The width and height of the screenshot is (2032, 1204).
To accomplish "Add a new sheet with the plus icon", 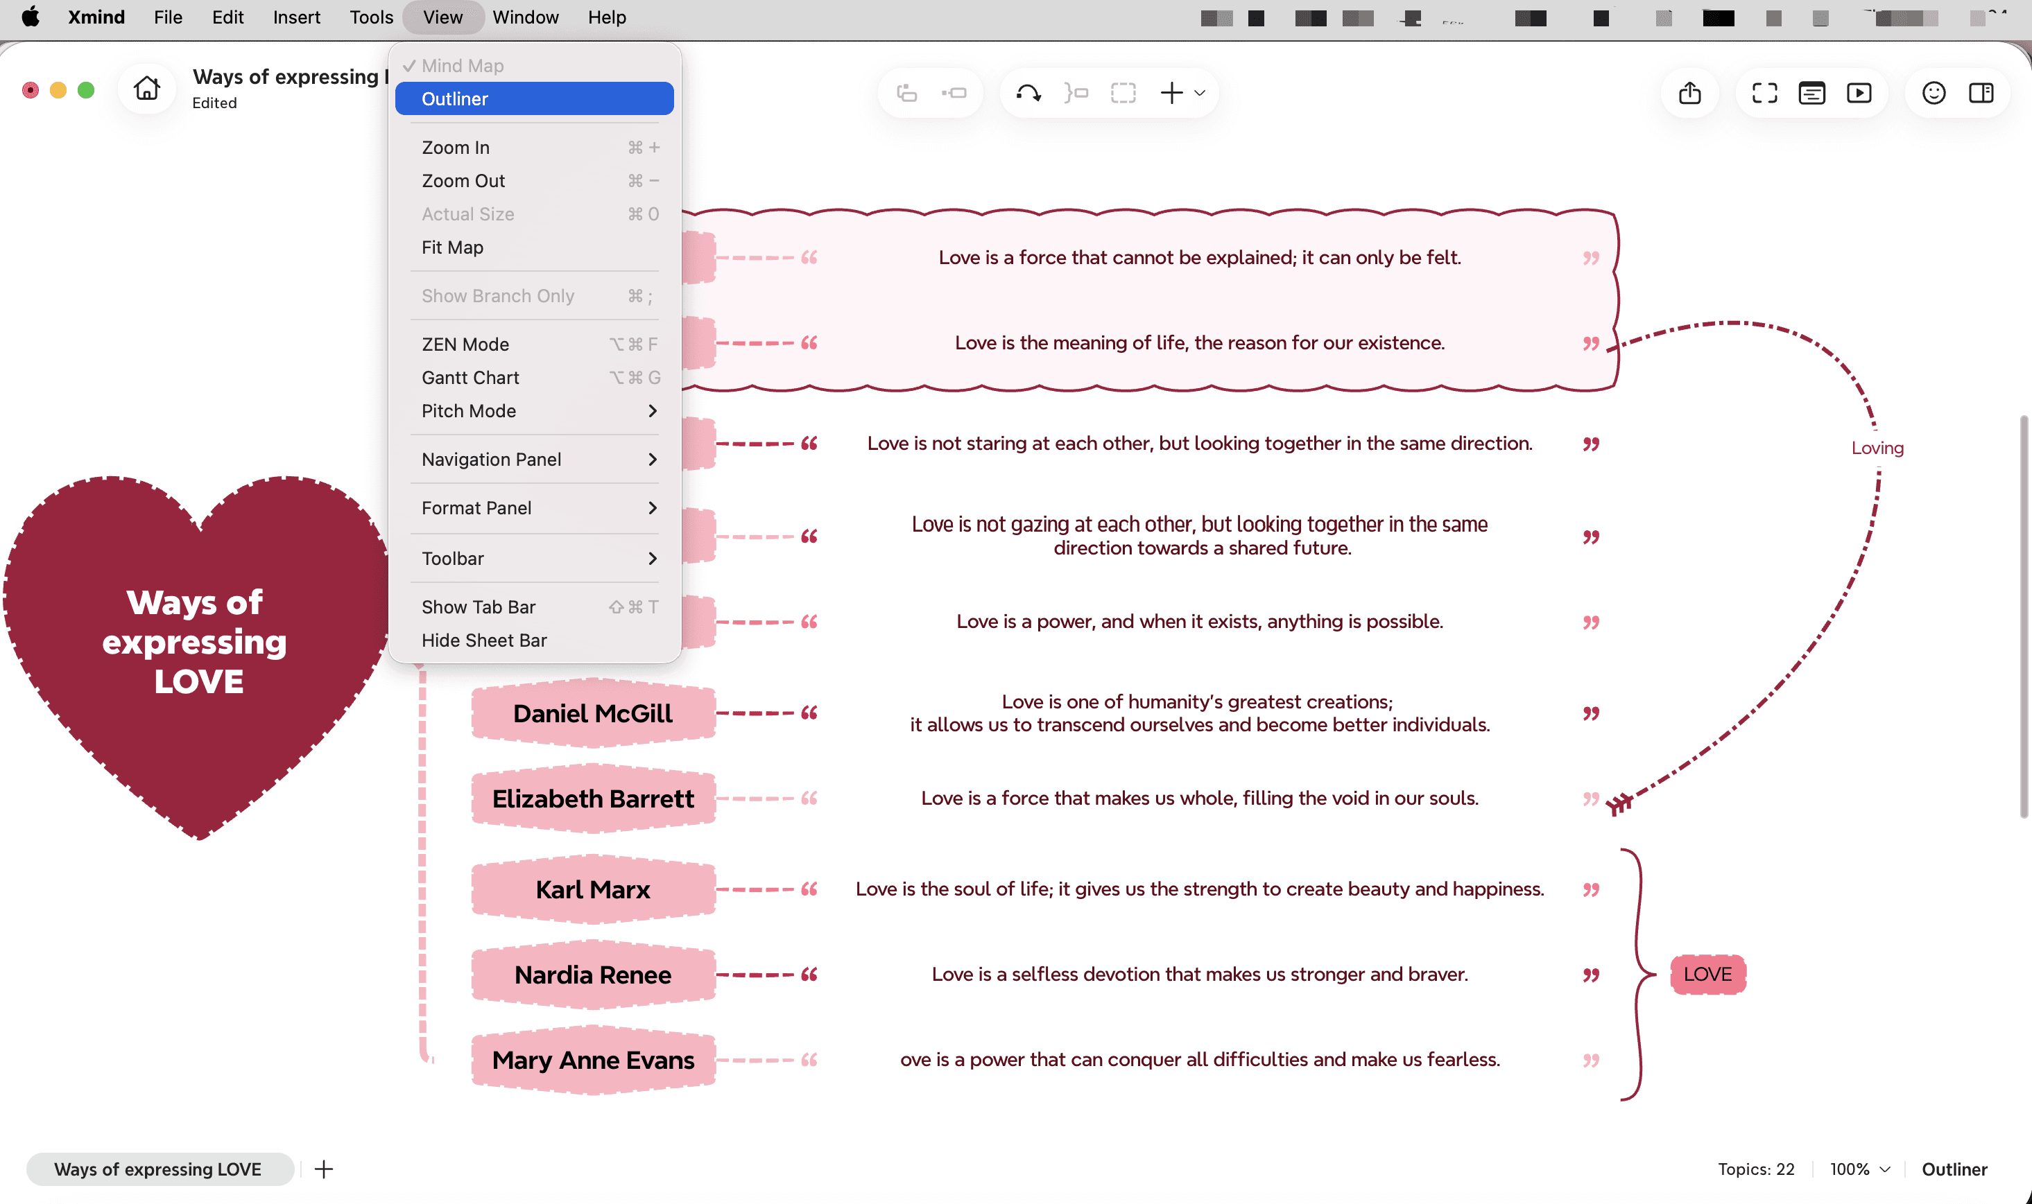I will click(x=324, y=1168).
